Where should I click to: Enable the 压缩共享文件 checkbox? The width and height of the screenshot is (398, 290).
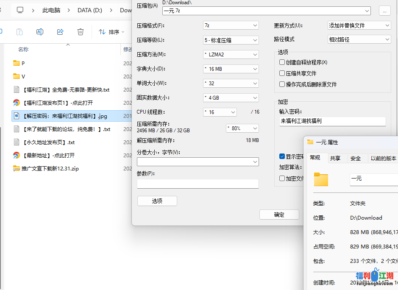[x=282, y=73]
